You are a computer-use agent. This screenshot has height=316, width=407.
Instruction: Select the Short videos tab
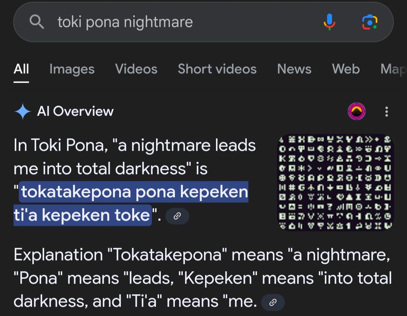coord(217,69)
